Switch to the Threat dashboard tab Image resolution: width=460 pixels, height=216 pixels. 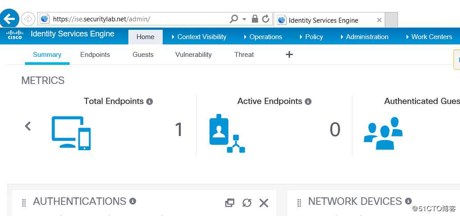coord(244,55)
